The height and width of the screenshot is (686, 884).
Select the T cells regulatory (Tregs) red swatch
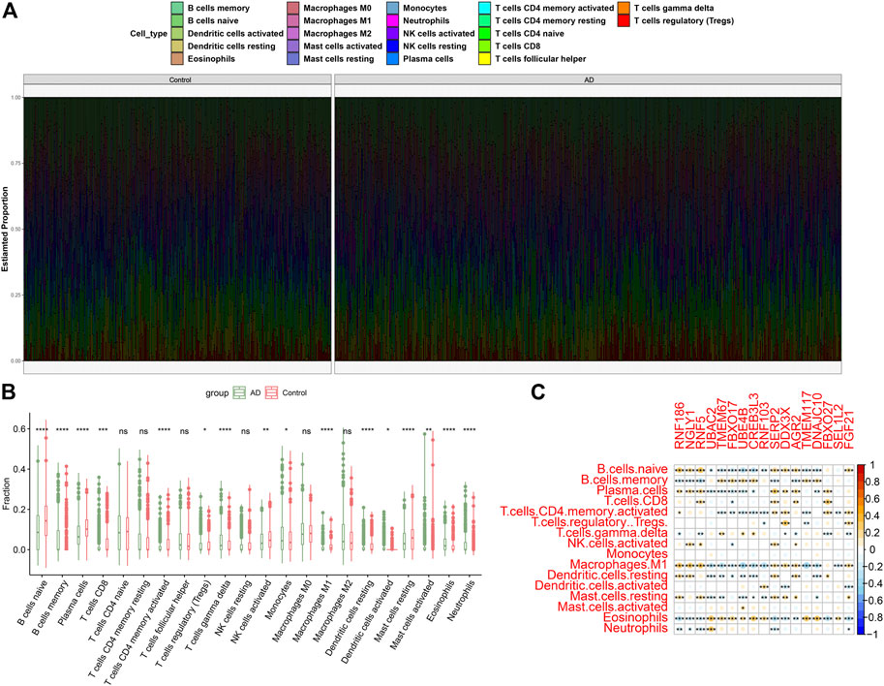tap(625, 21)
